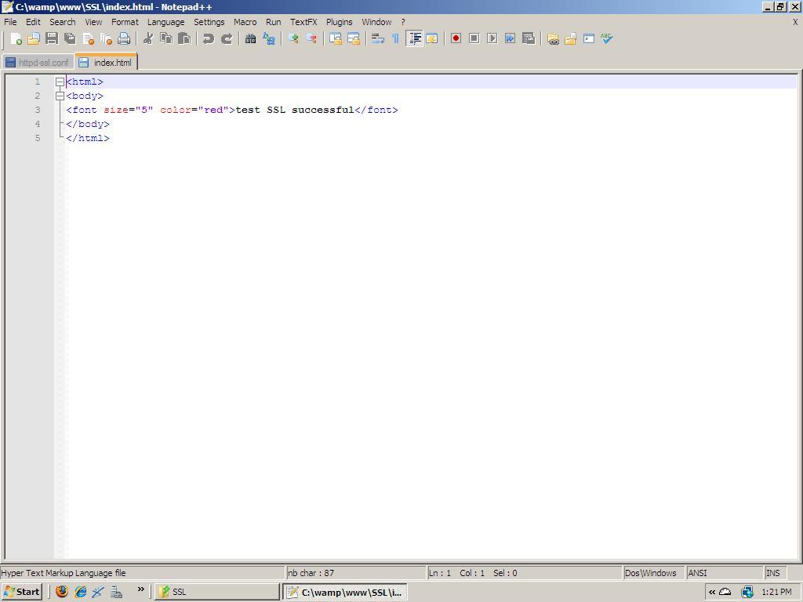Open the SSL folder taskbar button
This screenshot has width=803, height=602.
(216, 592)
